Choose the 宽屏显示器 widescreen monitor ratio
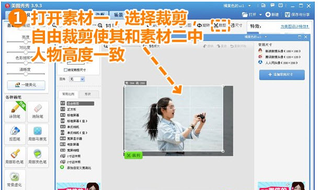This screenshot has height=190, width=320. tap(72, 138)
